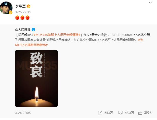Open the @人民日报 account link
Image resolution: width=157 pixels, height=120 pixels.
pos(23,30)
